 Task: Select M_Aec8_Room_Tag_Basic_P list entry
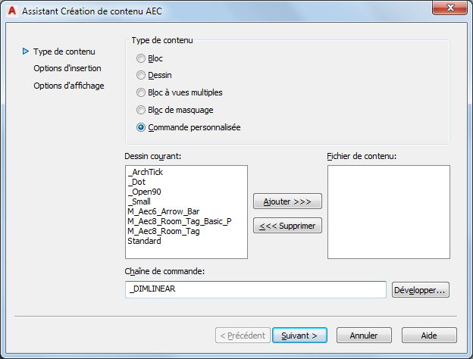point(179,221)
